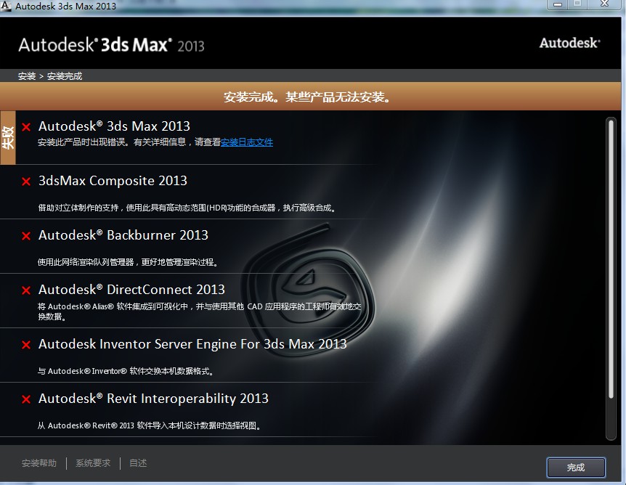This screenshot has height=485, width=626.
Task: Click the Inventor description 软件交换本机数据格式
Action: pyautogui.click(x=126, y=371)
